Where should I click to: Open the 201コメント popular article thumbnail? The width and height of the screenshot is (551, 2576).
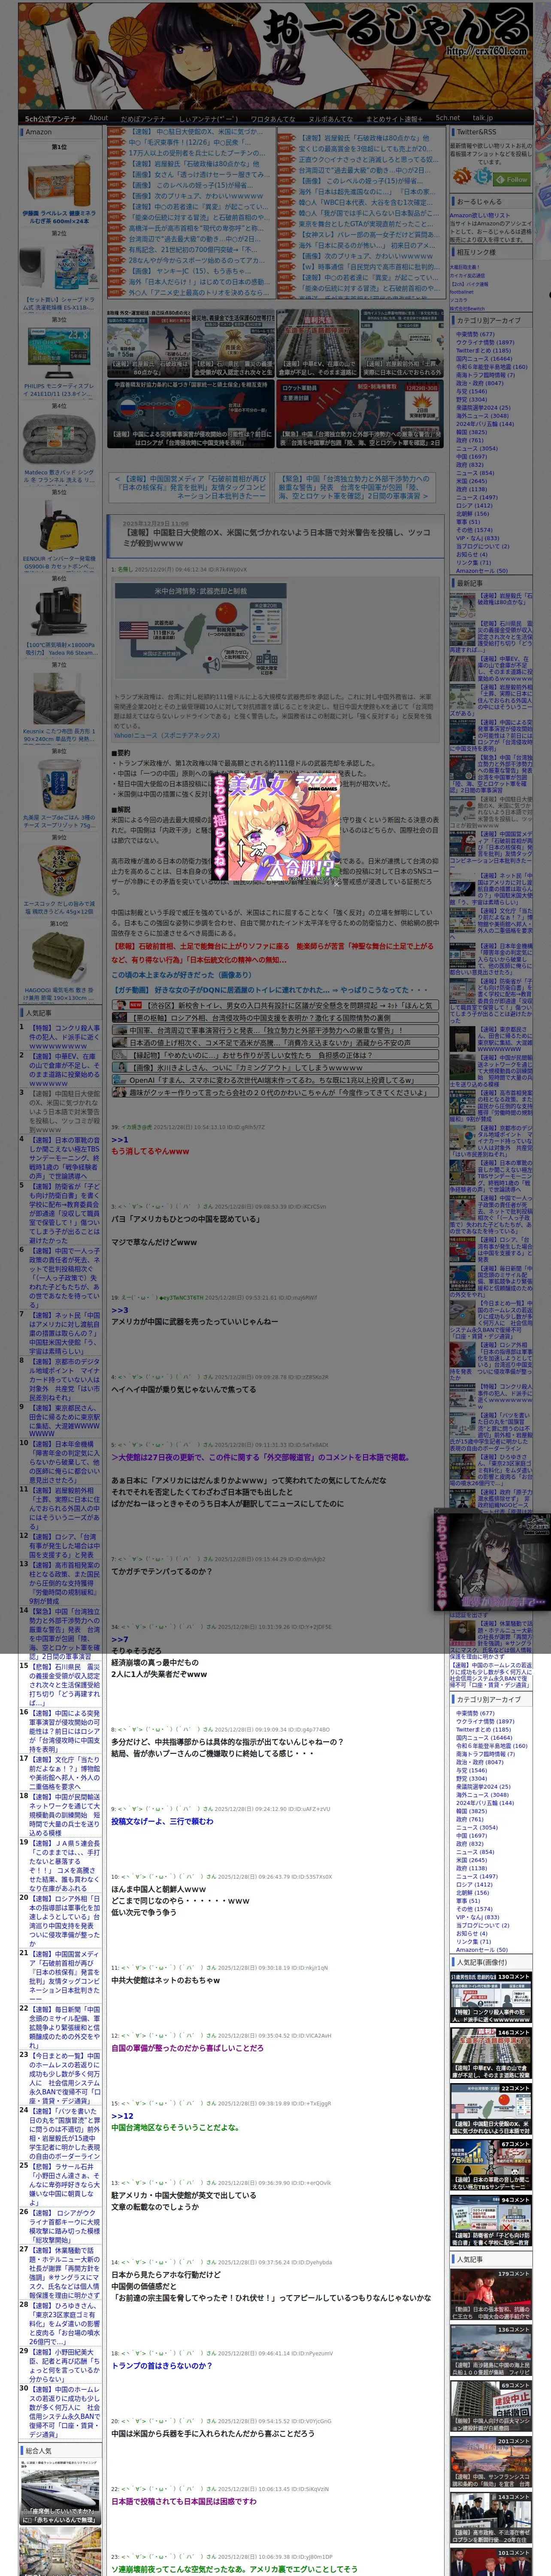point(490,2461)
